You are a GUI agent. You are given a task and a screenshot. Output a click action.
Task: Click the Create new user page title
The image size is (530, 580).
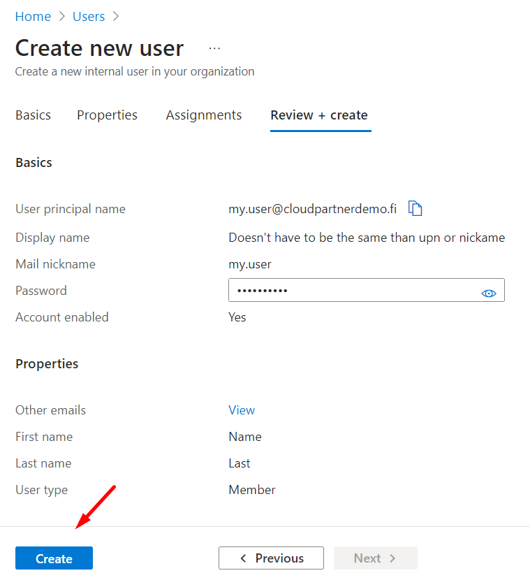tap(99, 48)
